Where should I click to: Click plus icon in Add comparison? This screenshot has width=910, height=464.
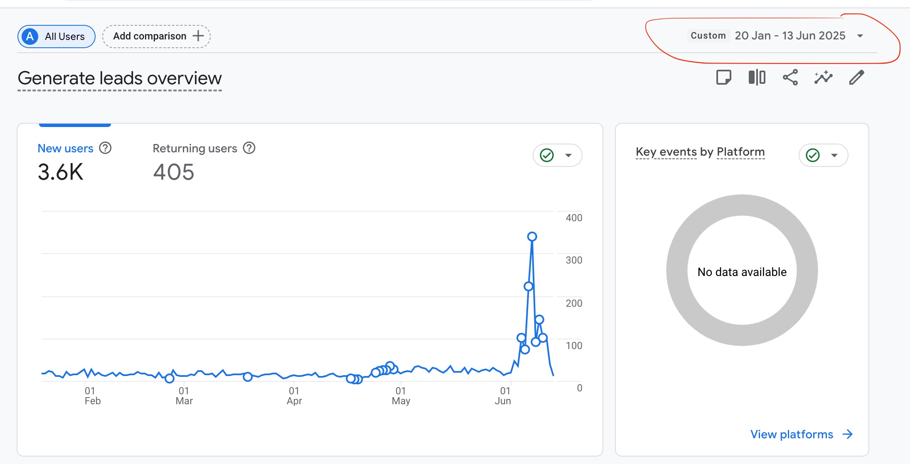198,36
